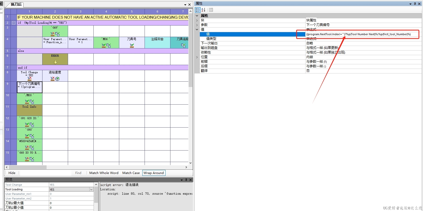The width and height of the screenshot is (423, 211).
Task: Click the icon under 刀具名称 block
Action: [183, 45]
